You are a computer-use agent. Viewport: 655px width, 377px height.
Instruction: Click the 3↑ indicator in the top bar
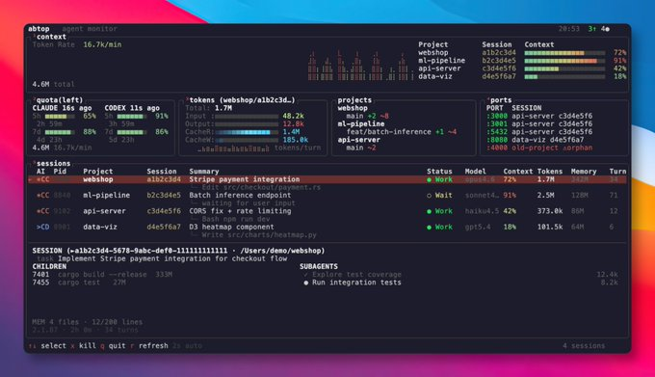pyautogui.click(x=592, y=29)
